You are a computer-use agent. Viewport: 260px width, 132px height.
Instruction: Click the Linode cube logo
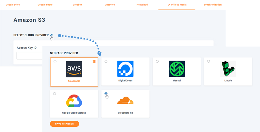pyautogui.click(x=228, y=69)
